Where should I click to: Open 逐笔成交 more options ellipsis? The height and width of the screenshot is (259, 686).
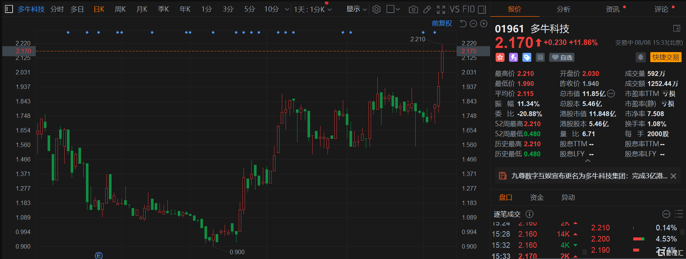click(666, 214)
